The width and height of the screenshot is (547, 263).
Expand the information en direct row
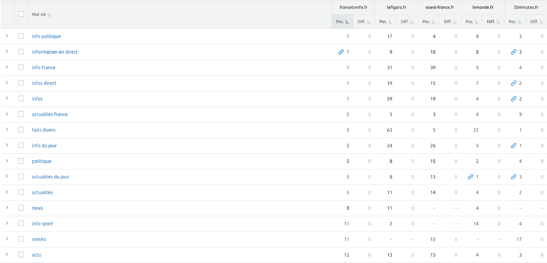point(7,52)
